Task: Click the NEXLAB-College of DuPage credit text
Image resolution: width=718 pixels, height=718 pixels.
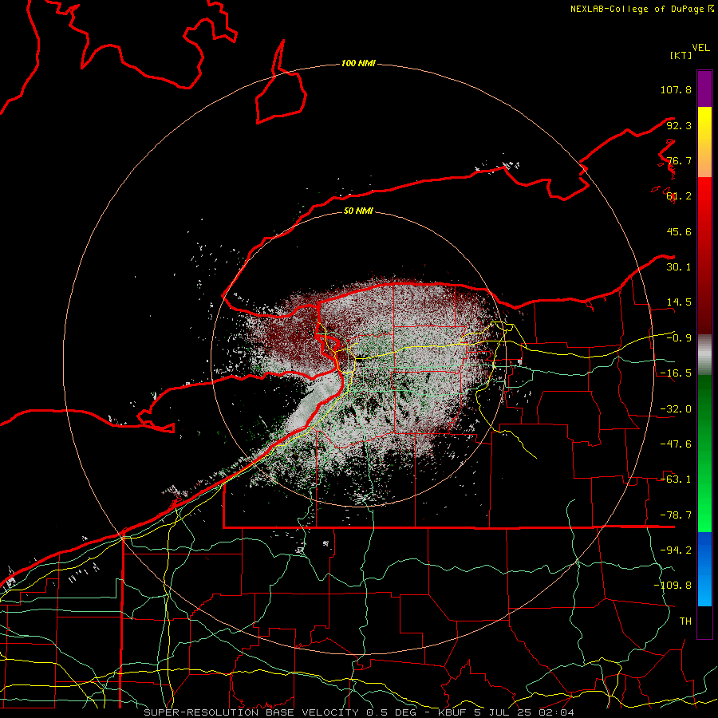Action: pos(641,9)
